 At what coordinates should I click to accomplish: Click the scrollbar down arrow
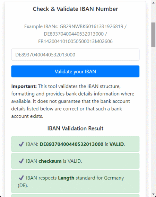pyautogui.click(x=153, y=194)
